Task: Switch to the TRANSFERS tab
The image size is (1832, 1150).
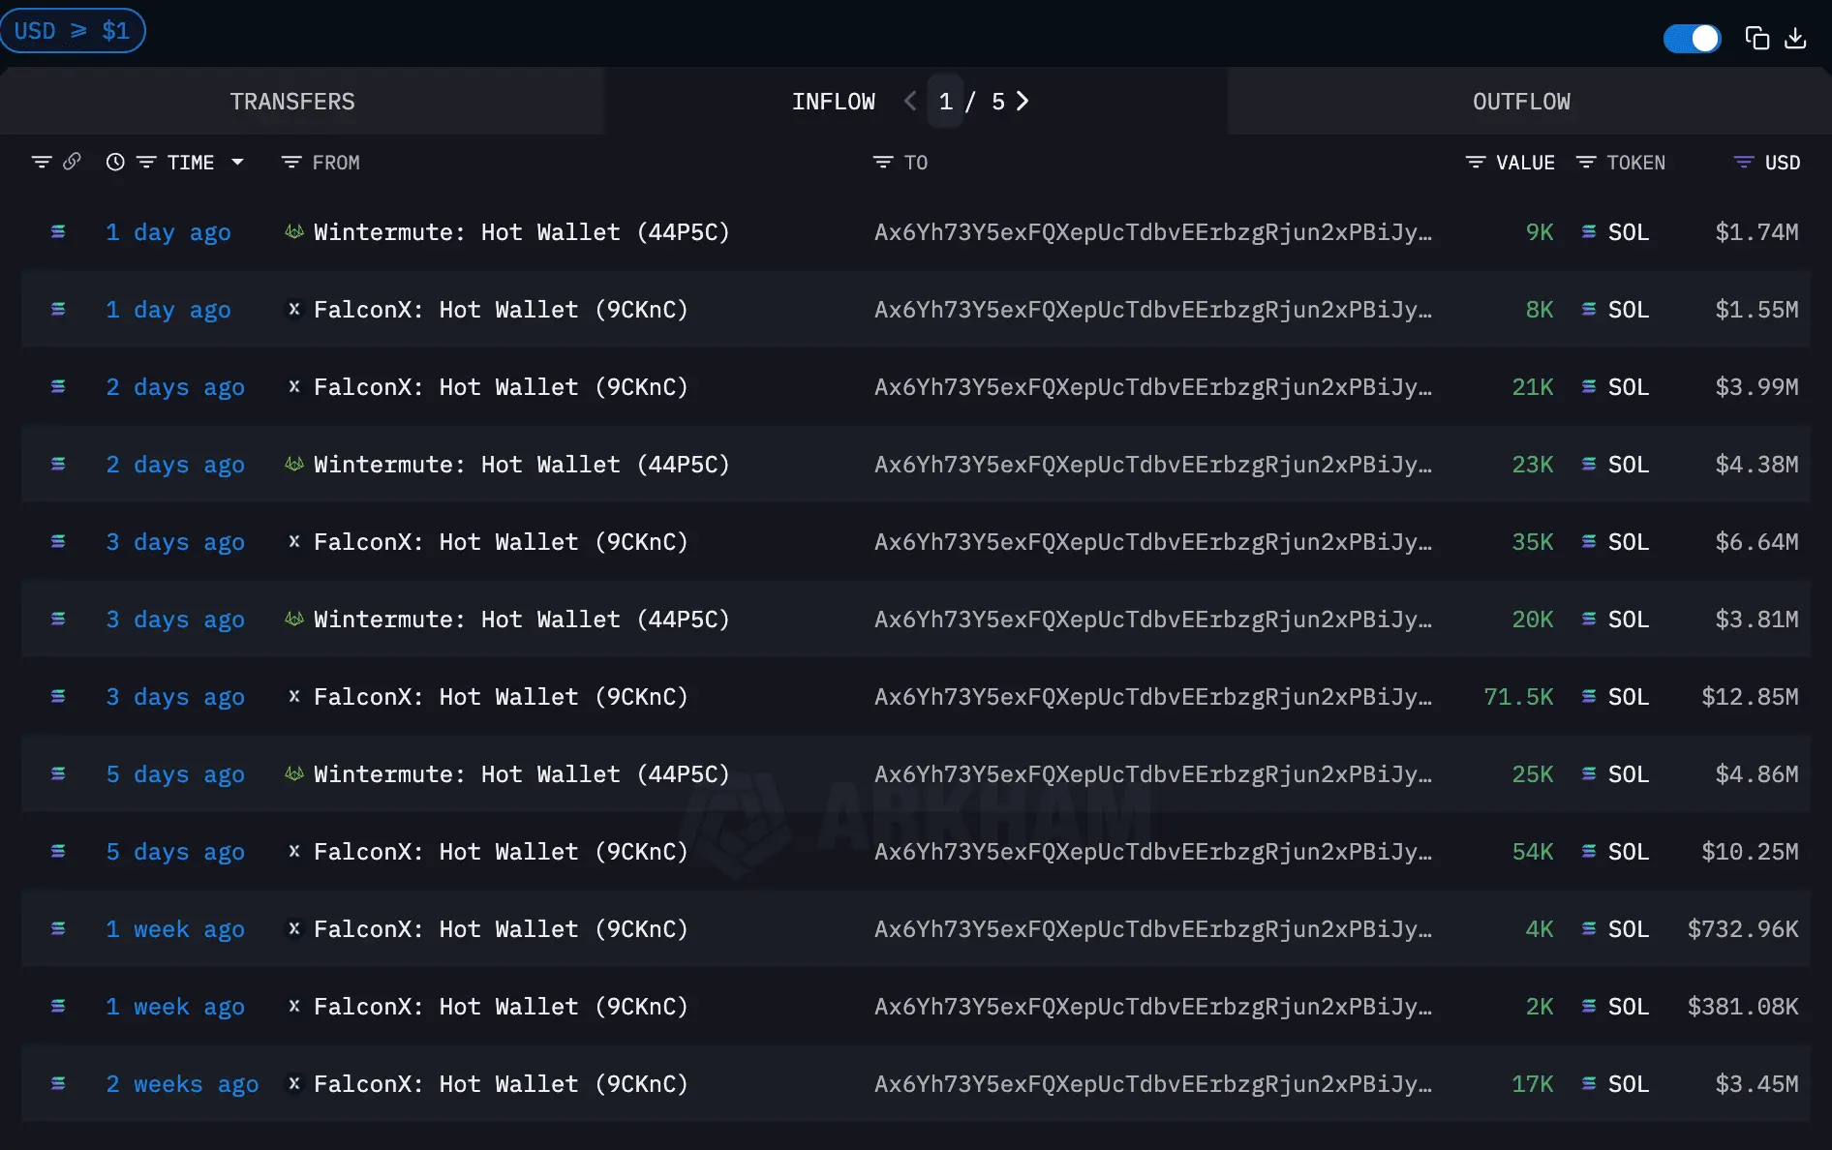Action: click(x=292, y=102)
